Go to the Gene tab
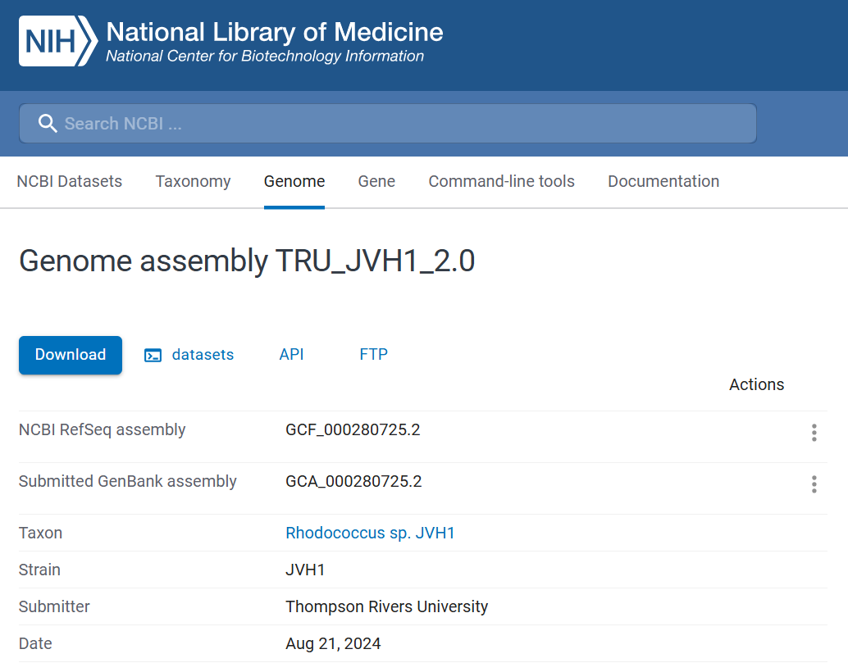Image resolution: width=848 pixels, height=672 pixels. click(x=376, y=181)
